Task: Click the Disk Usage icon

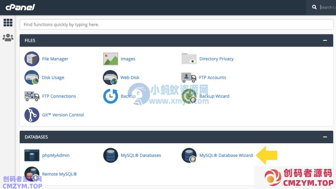Action: pos(32,77)
